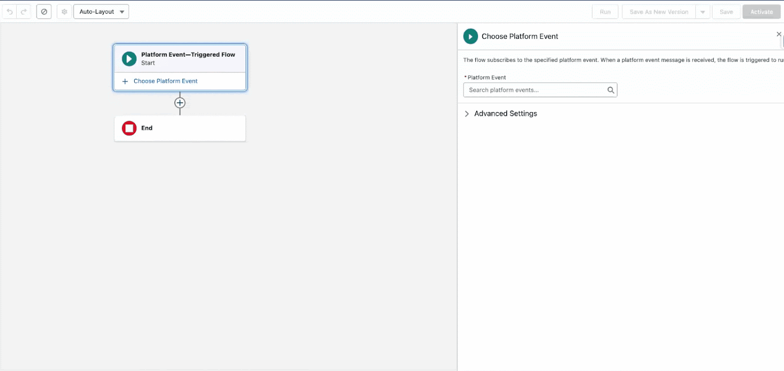
Task: Add element using plus circle connector
Action: coord(180,103)
